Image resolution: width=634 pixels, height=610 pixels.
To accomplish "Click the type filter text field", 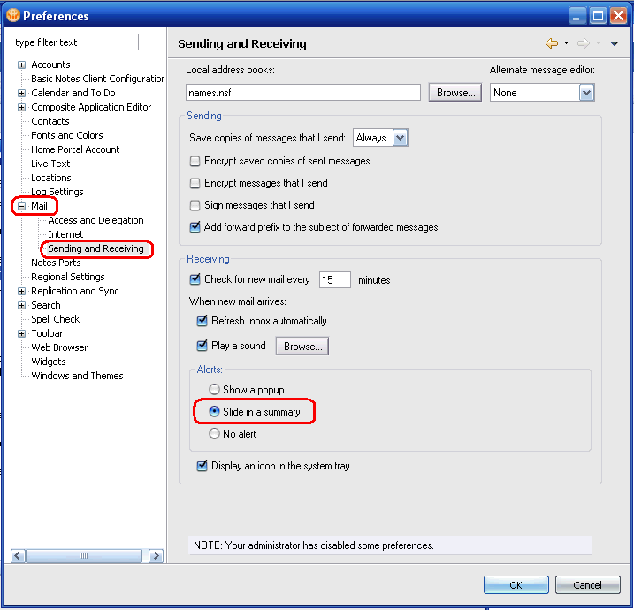I will pyautogui.click(x=75, y=42).
